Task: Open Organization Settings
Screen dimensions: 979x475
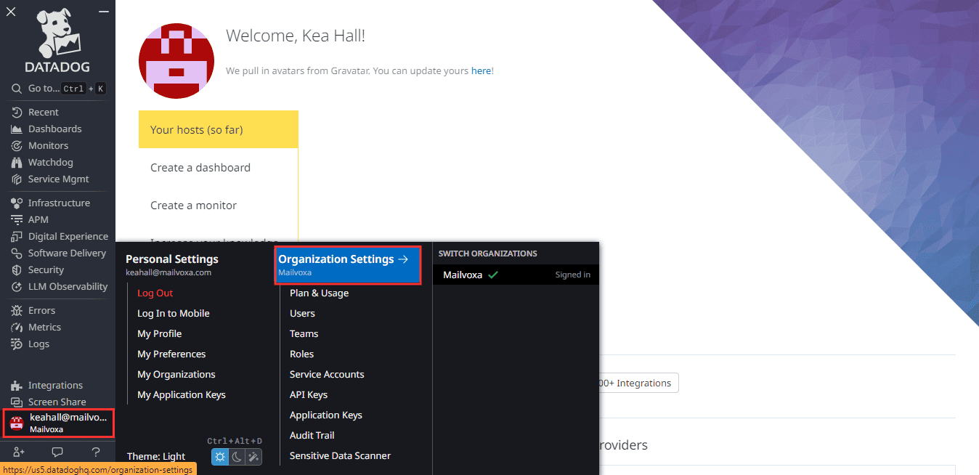Action: click(x=349, y=264)
